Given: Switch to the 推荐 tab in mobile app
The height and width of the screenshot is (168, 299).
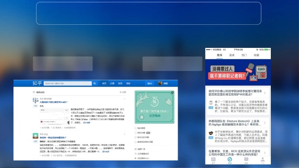Looking at the screenshot, I should click(x=219, y=55).
